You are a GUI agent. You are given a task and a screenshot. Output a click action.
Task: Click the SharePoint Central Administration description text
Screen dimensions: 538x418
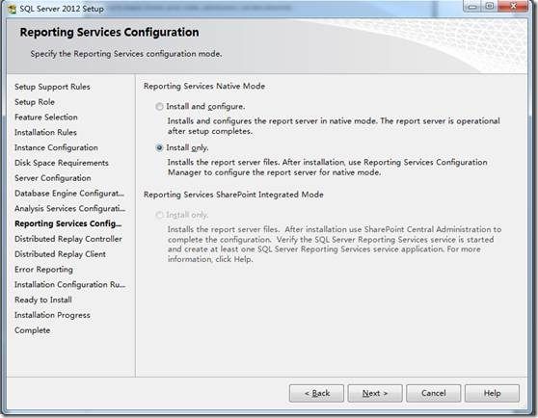click(x=335, y=244)
